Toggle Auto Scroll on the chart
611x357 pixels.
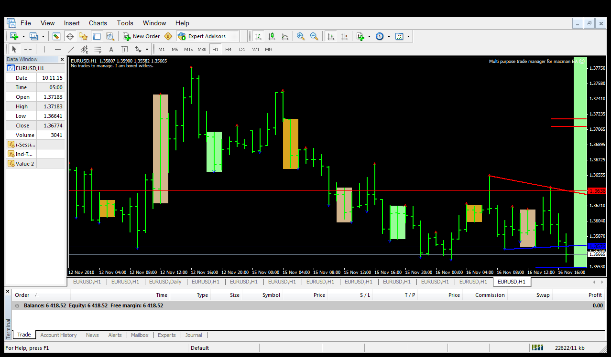click(x=330, y=36)
